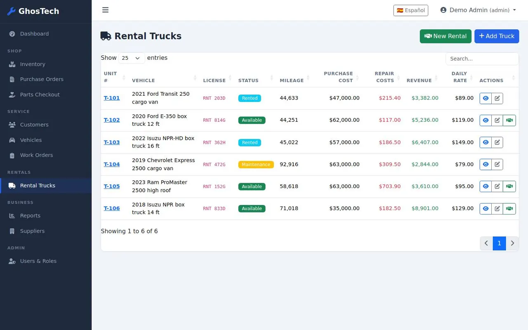Viewport: 528px width, 330px height.
Task: Open Dashboard in the sidebar
Action: (x=46, y=34)
